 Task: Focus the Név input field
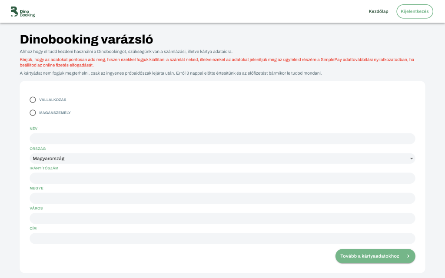(222, 139)
